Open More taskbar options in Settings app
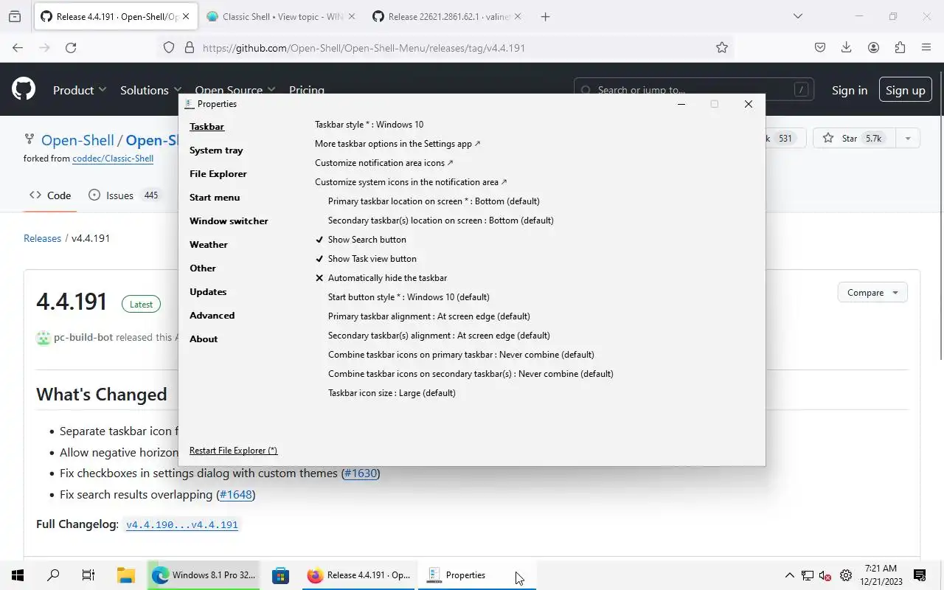The height and width of the screenshot is (590, 944). tap(398, 144)
